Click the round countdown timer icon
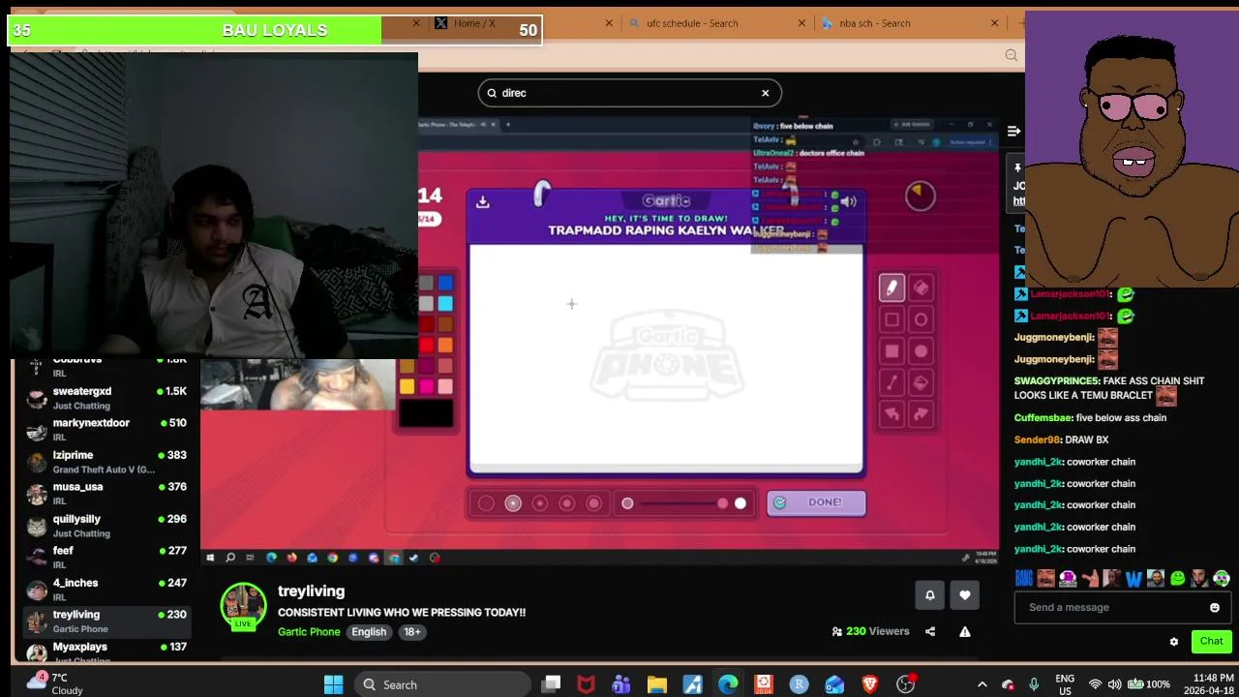The image size is (1239, 697). (x=920, y=196)
